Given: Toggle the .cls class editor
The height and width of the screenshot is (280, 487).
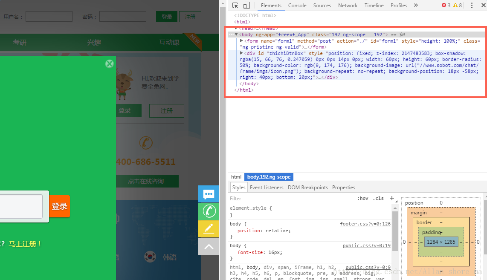Looking at the screenshot, I should coord(378,198).
